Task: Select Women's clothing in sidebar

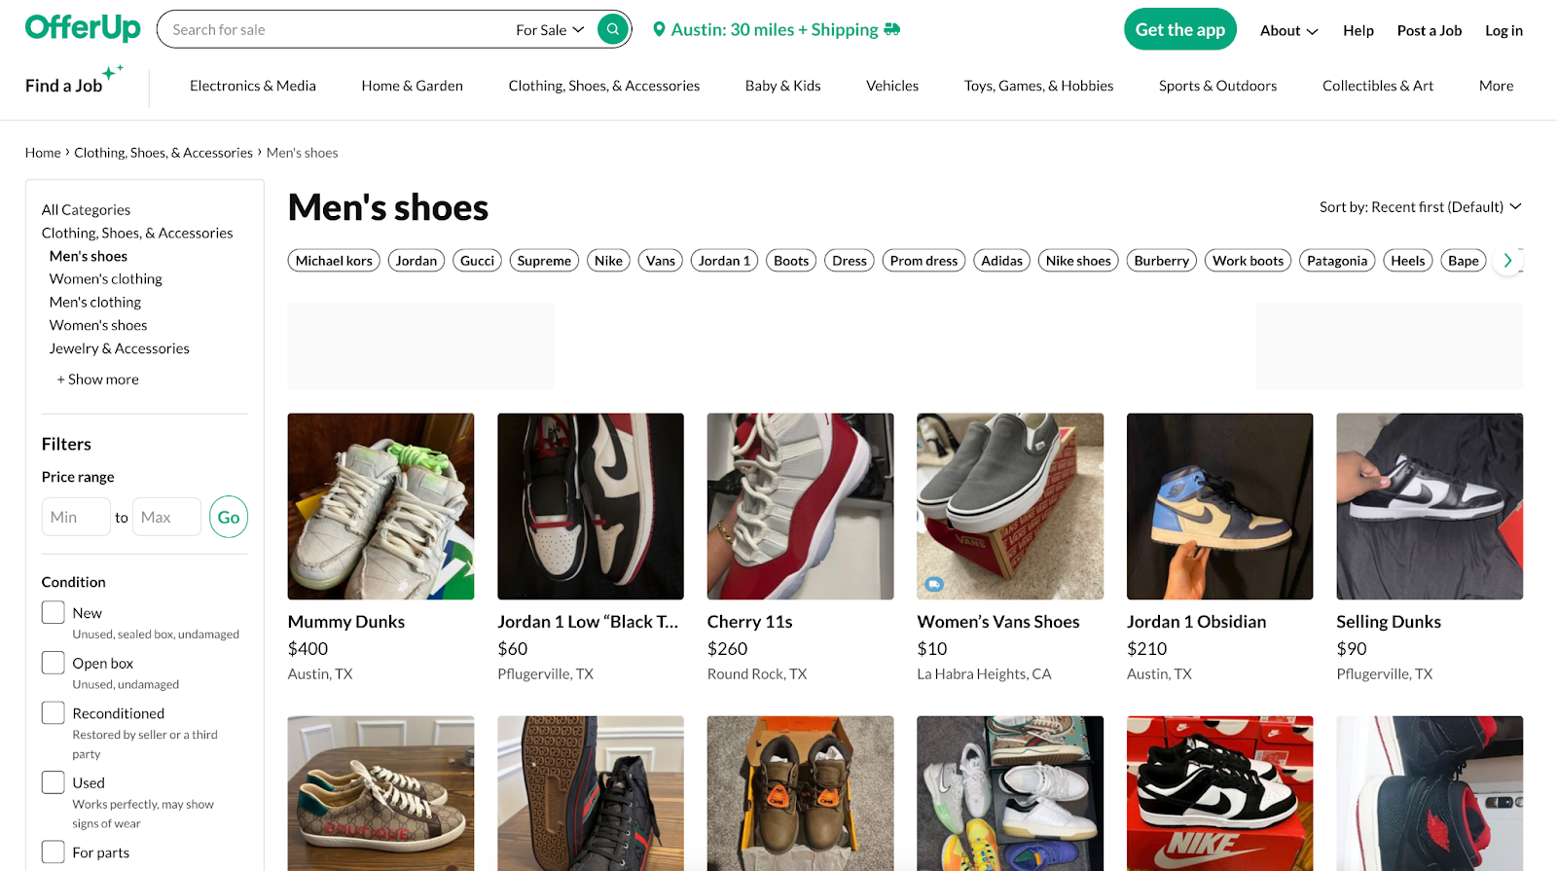Action: [106, 279]
